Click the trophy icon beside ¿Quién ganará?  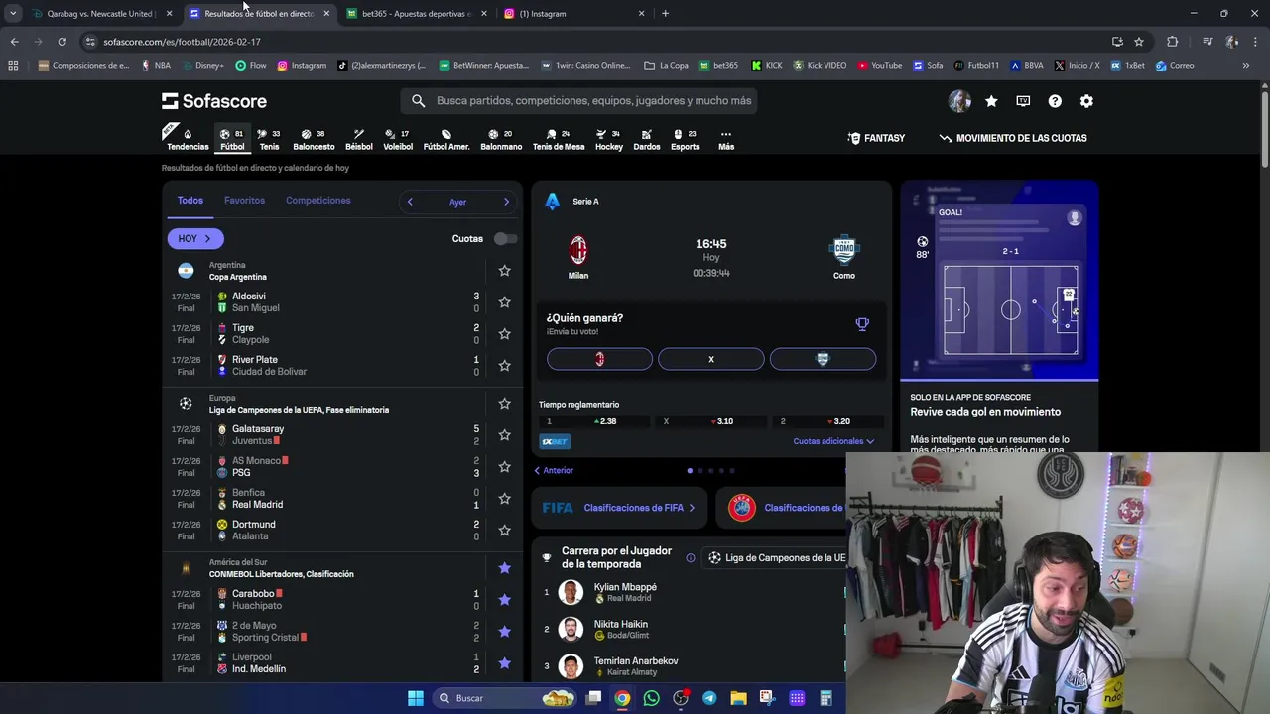[x=862, y=324]
